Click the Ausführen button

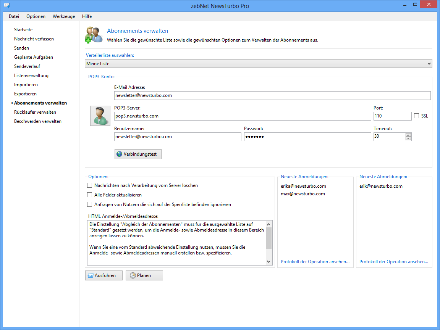pos(104,275)
